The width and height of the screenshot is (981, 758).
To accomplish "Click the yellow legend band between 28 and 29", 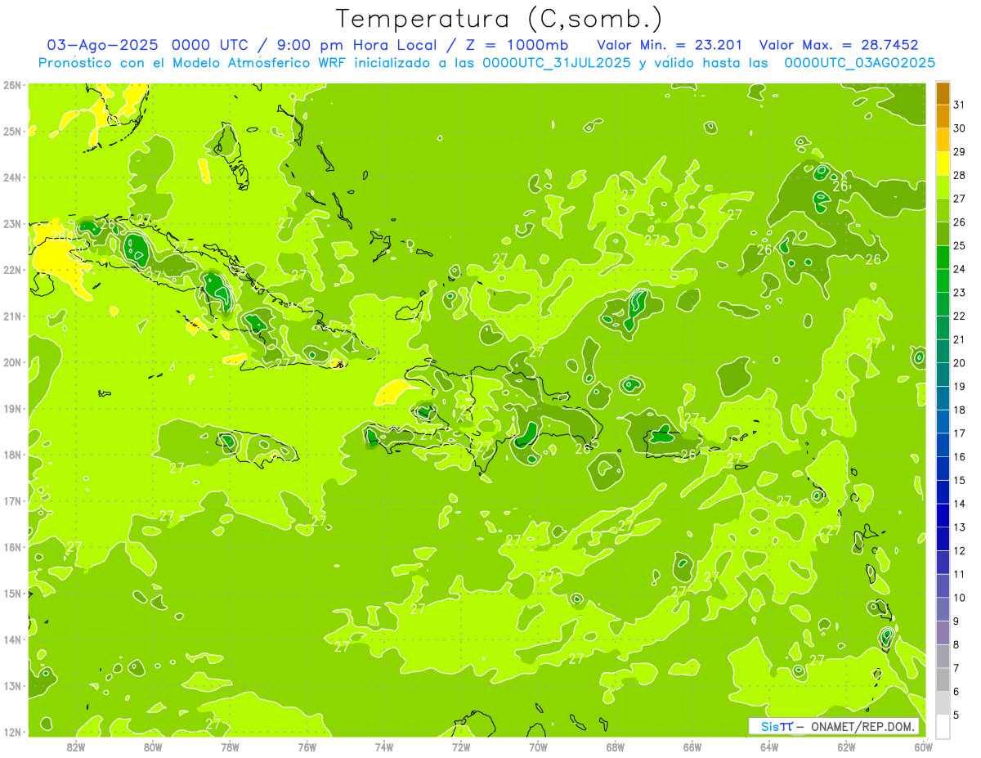I will [943, 164].
